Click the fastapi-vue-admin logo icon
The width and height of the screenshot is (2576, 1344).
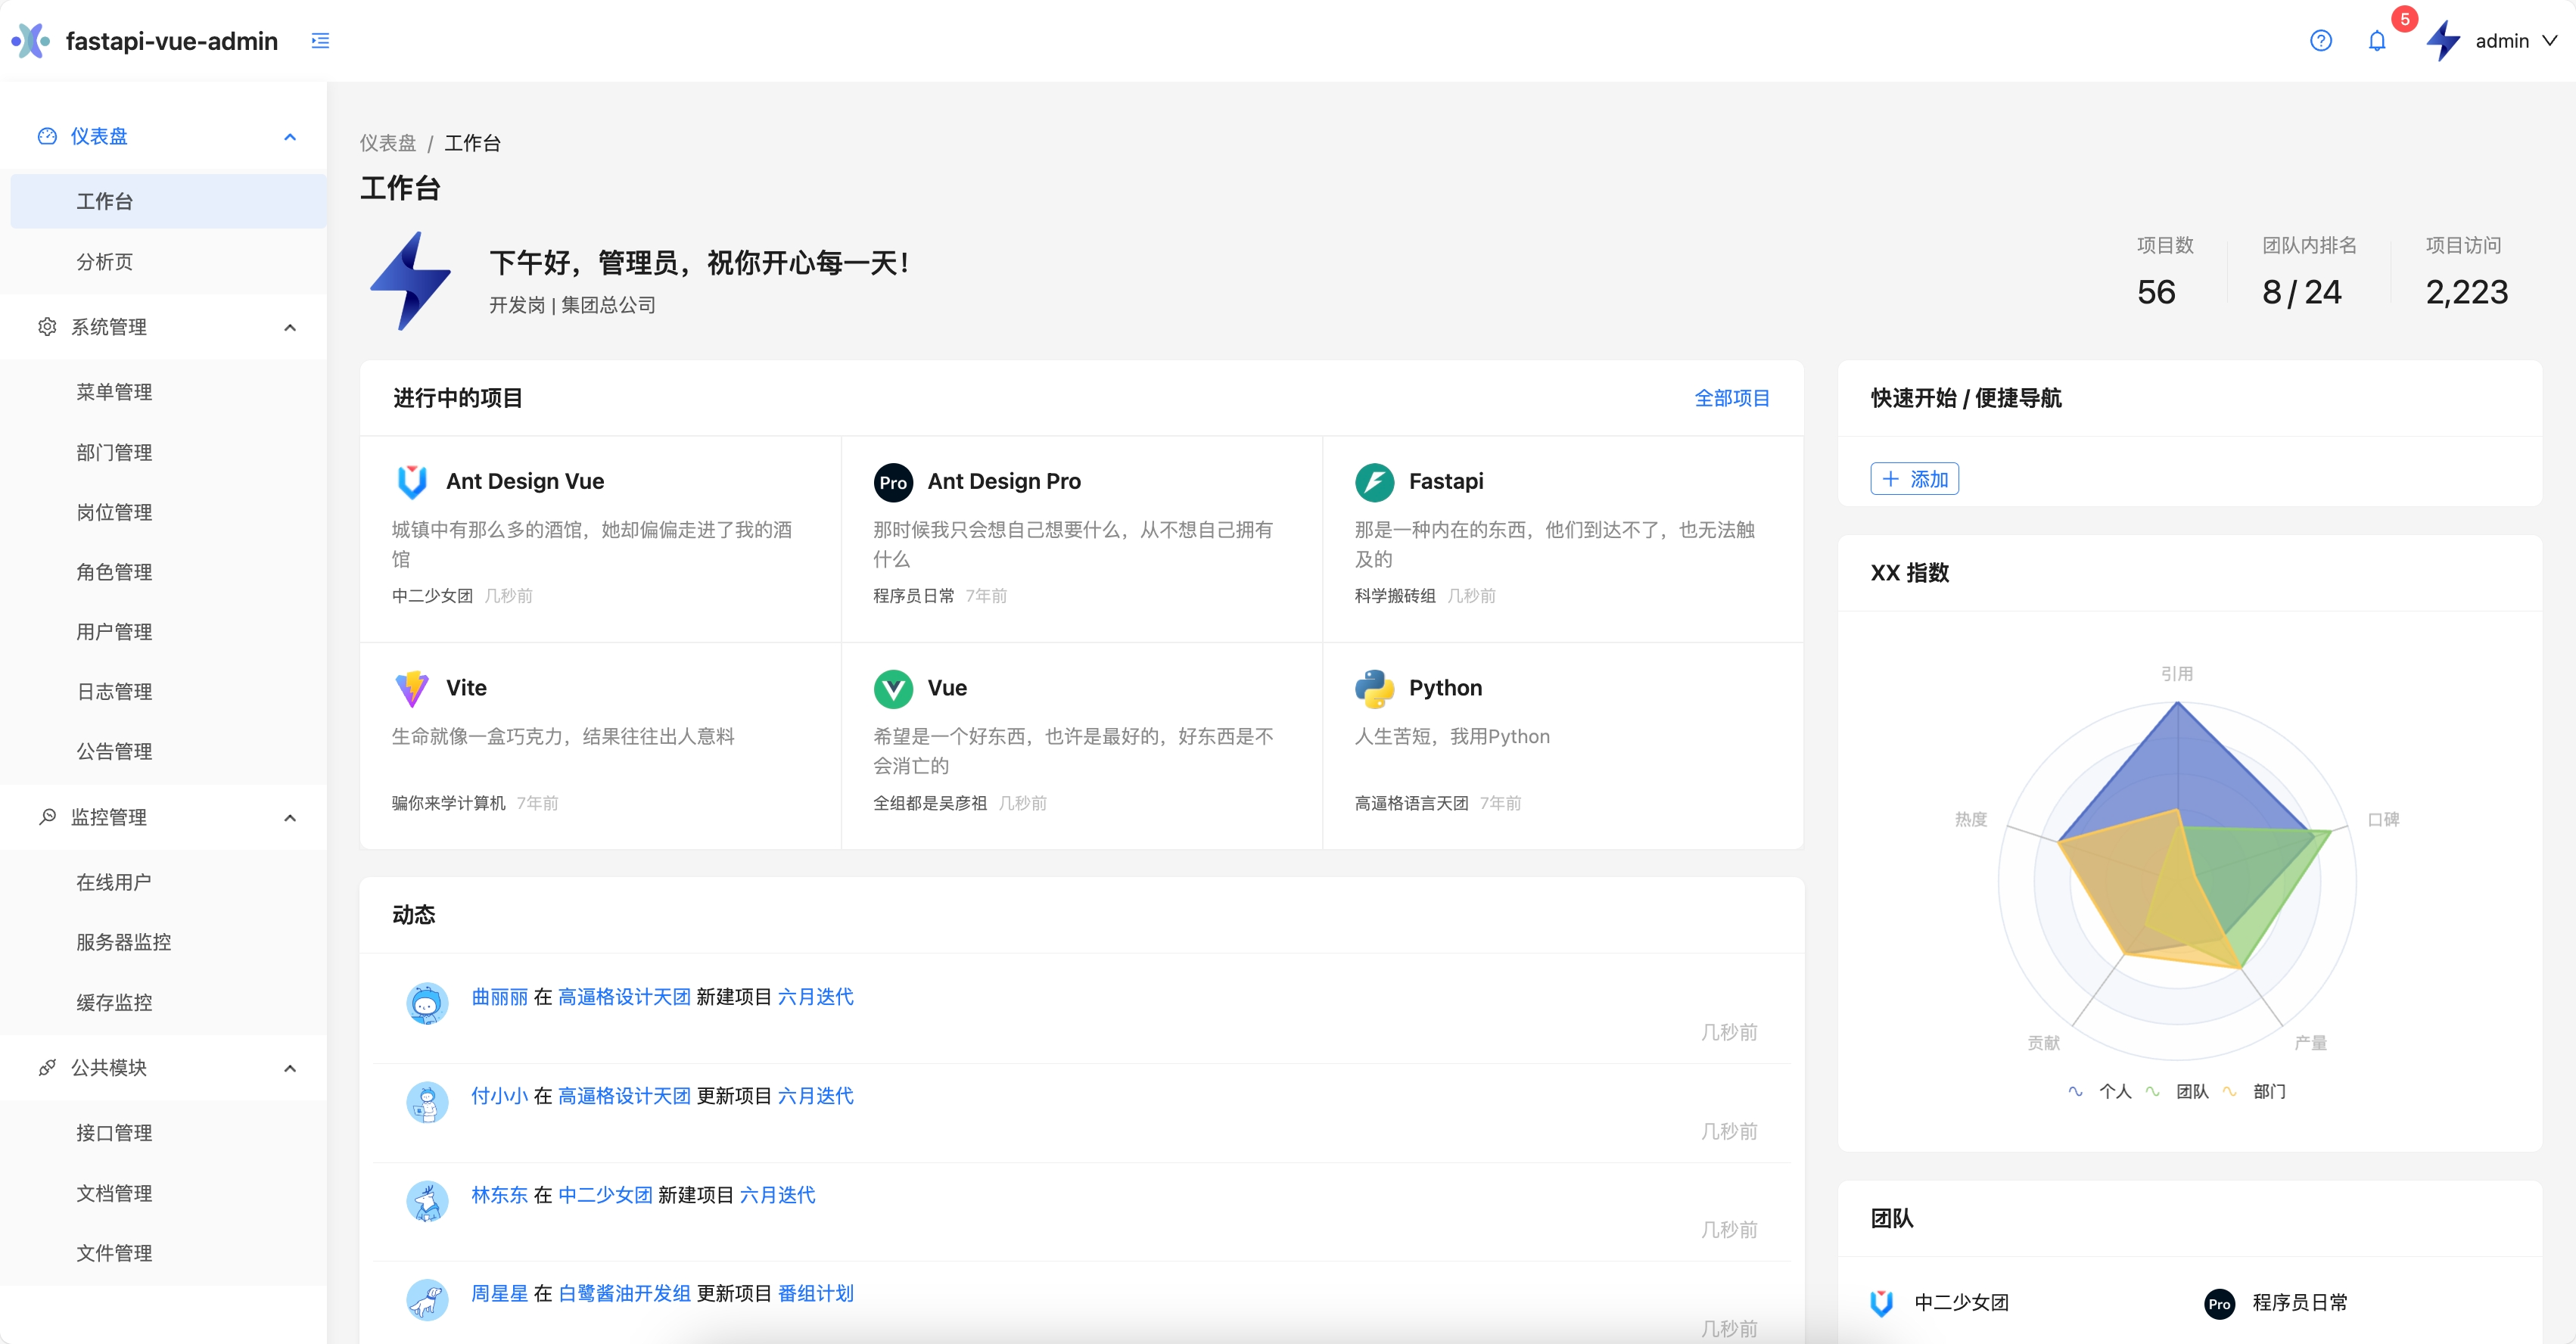click(31, 41)
